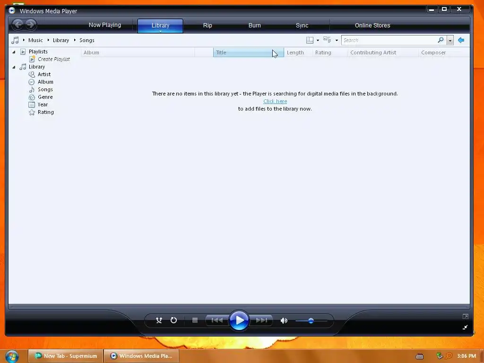Image resolution: width=484 pixels, height=363 pixels.
Task: Sort by the Contributing Artist column header
Action: [x=383, y=52]
